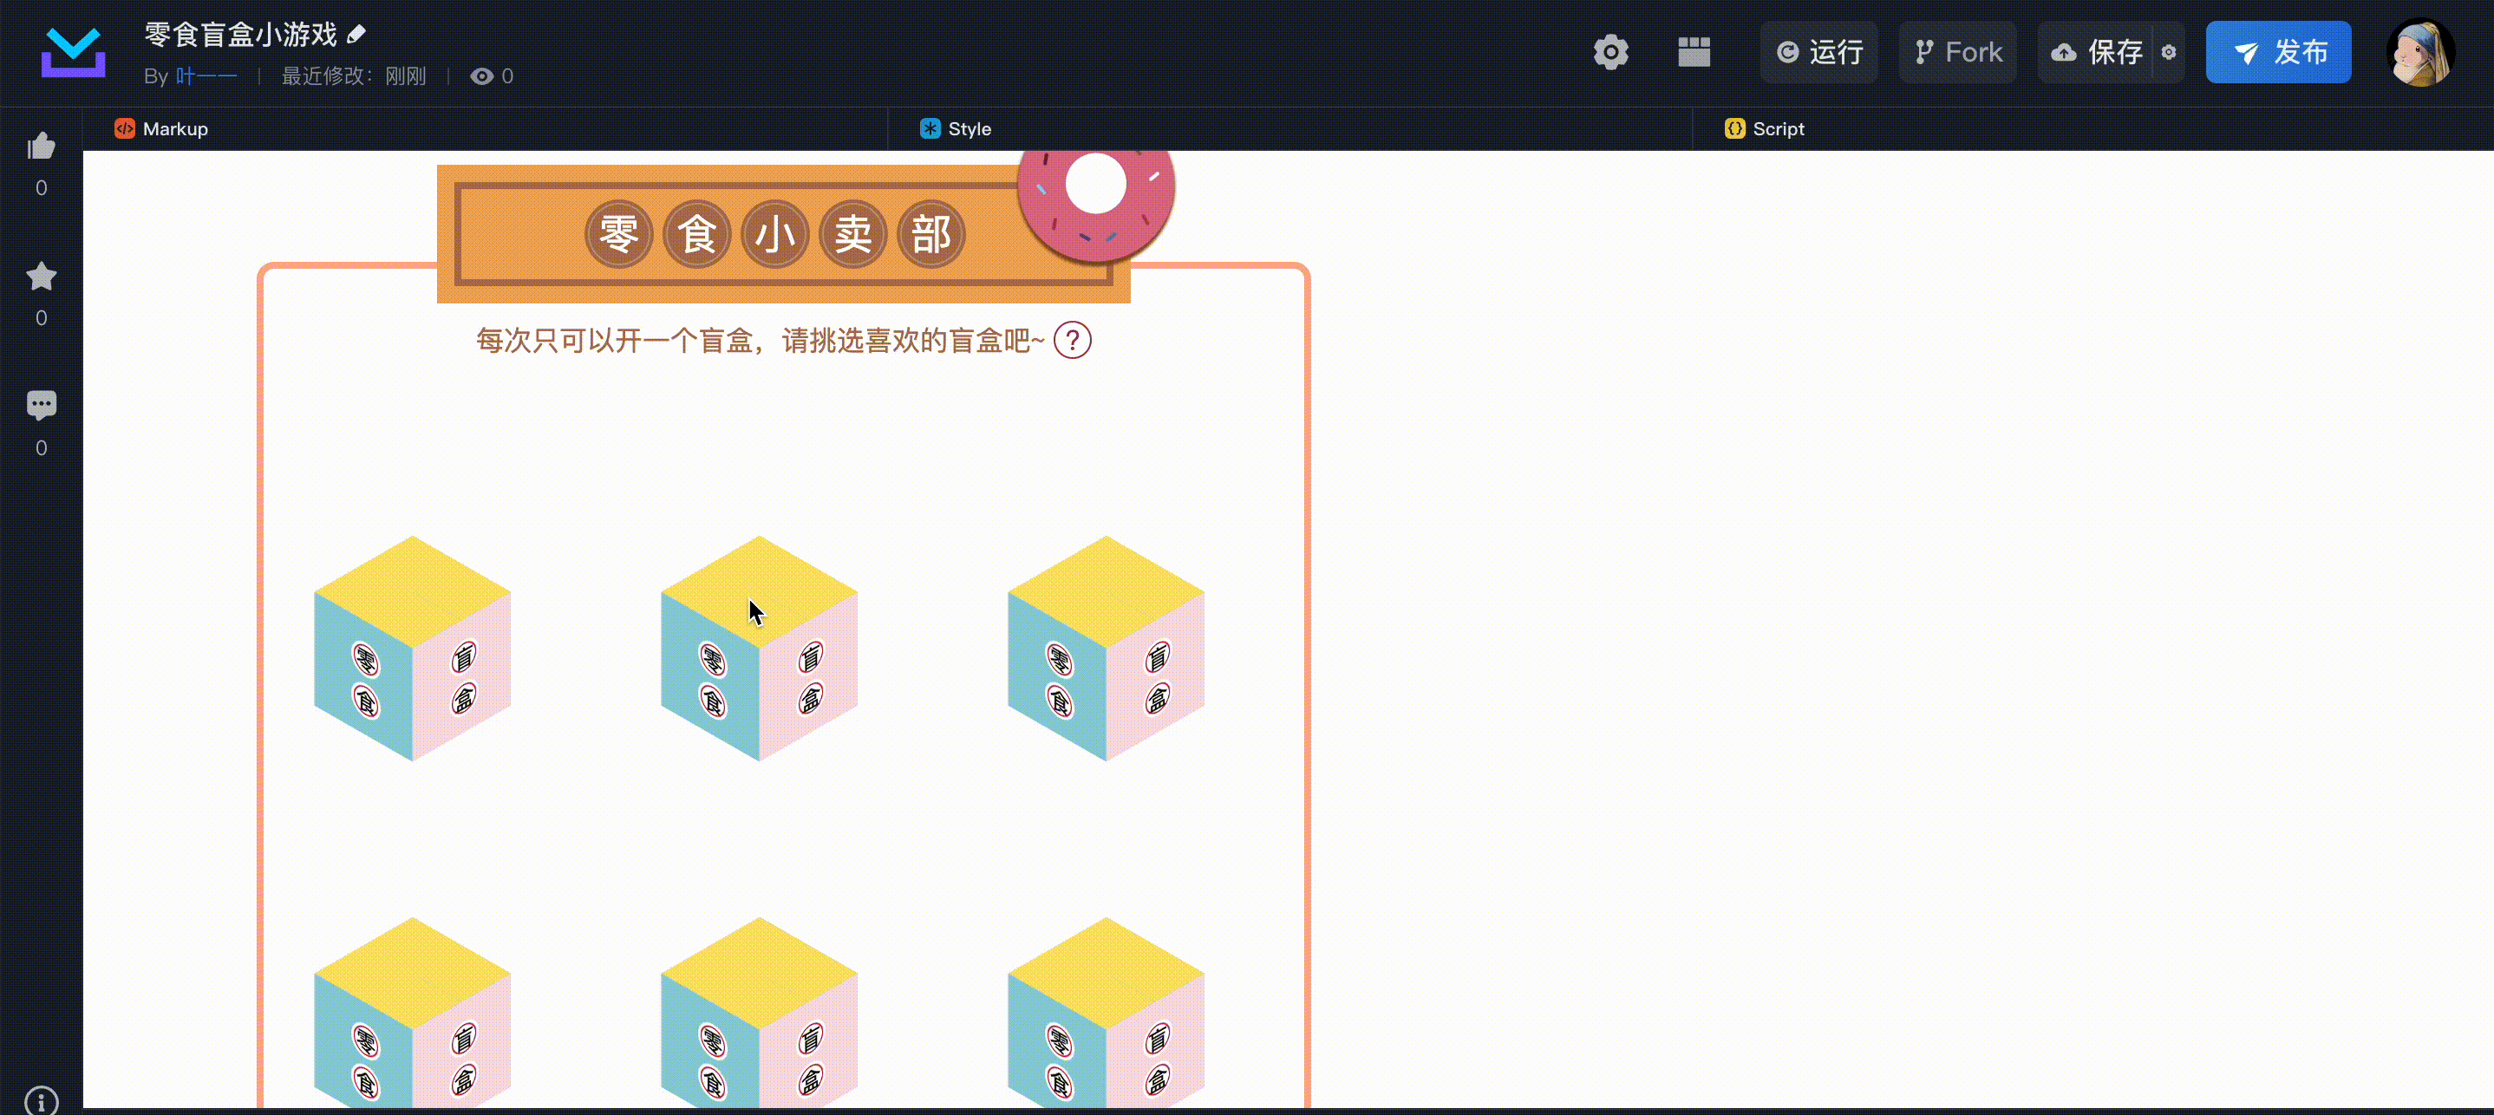Click the info icon at the sidebar bottom
The image size is (2494, 1115).
[x=41, y=1100]
